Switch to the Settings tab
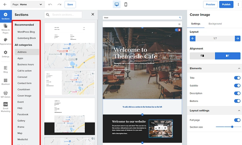 [196, 24]
